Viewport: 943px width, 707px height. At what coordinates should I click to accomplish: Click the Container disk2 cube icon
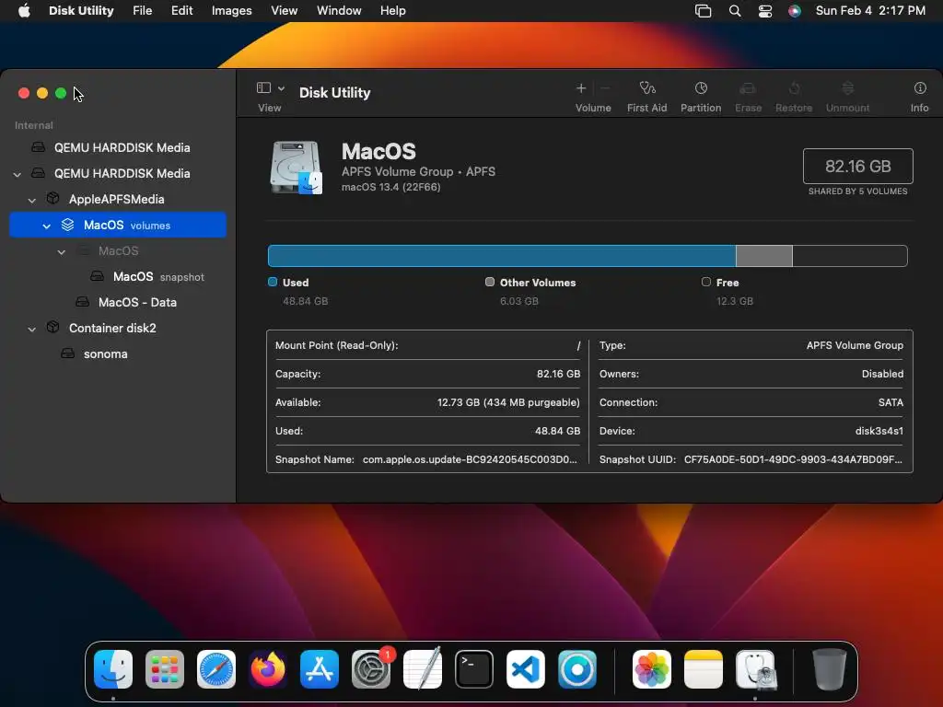click(x=52, y=327)
